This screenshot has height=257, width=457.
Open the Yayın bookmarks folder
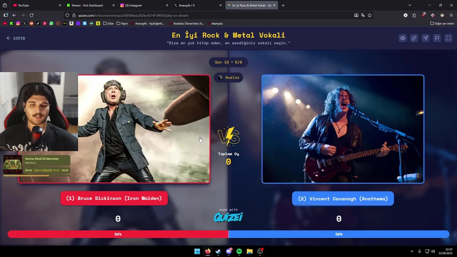click(x=122, y=23)
